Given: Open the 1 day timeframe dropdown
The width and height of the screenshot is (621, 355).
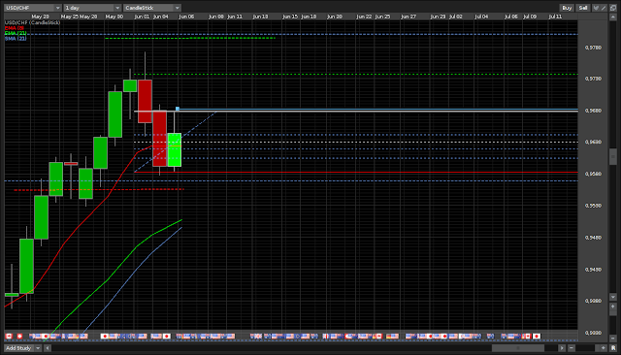Looking at the screenshot, I should [x=92, y=8].
